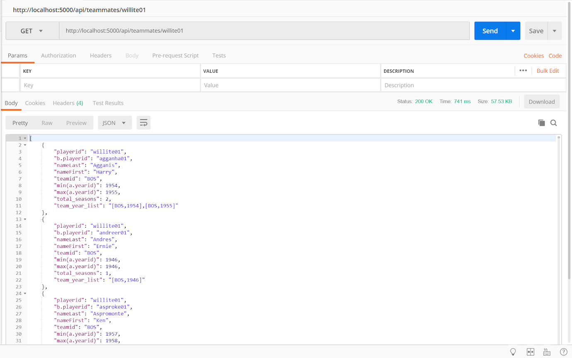Click "andreer01" value on line 15
Image resolution: width=572 pixels, height=358 pixels.
pos(114,233)
